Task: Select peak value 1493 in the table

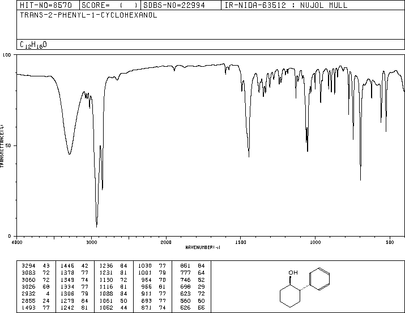Action: click(x=28, y=307)
